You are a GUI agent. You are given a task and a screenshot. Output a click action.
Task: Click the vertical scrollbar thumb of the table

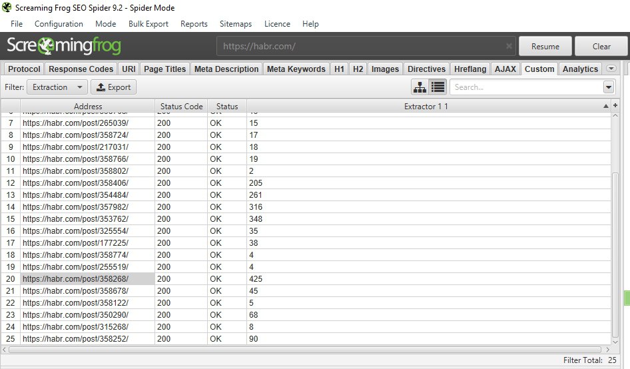coord(615,255)
